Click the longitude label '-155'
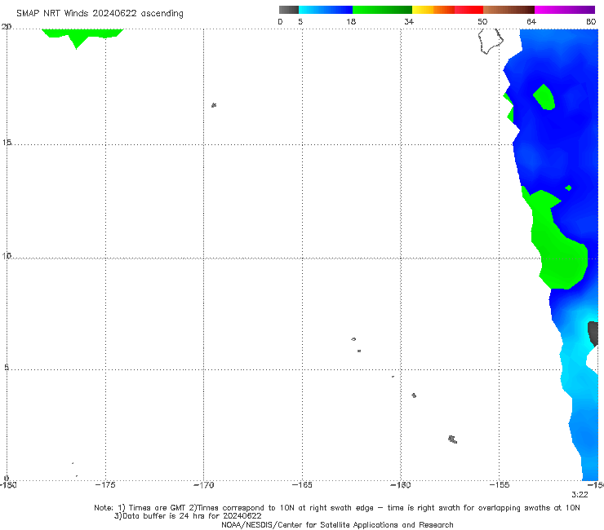This screenshot has height=530, width=604. [500, 485]
